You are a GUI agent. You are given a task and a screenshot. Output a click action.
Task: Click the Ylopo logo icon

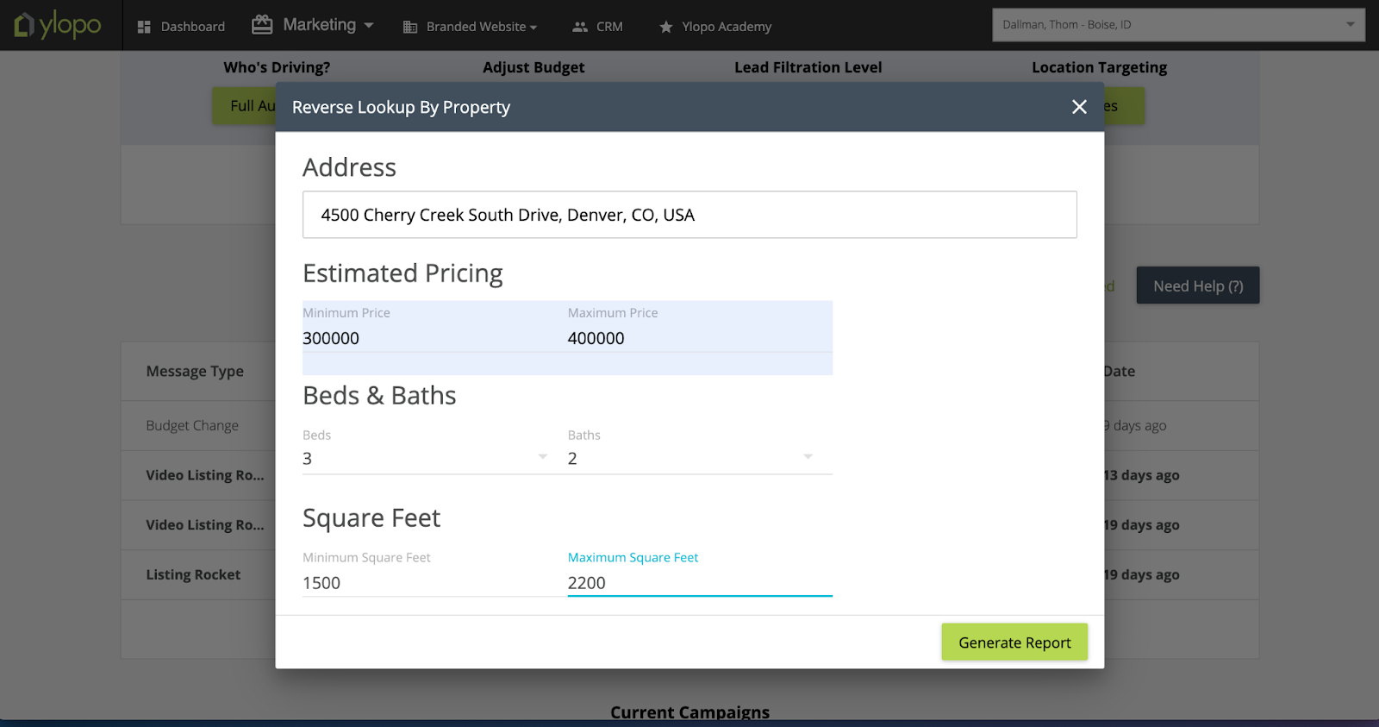pos(24,25)
